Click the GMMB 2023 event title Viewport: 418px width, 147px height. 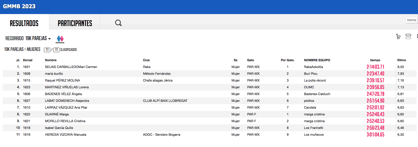pyautogui.click(x=19, y=7)
